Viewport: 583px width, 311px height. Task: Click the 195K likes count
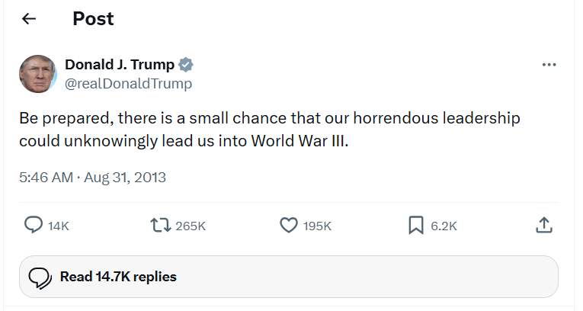pos(317,226)
